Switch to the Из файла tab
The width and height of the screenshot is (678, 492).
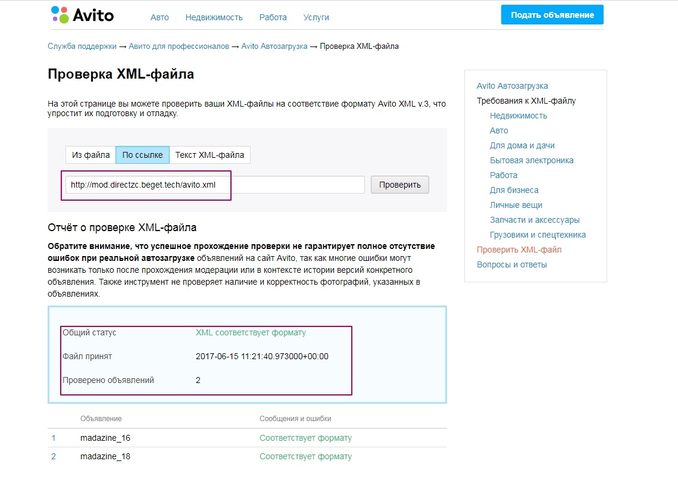click(x=91, y=155)
